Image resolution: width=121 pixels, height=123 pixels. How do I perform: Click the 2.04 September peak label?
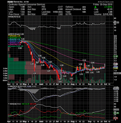pos(93,62)
